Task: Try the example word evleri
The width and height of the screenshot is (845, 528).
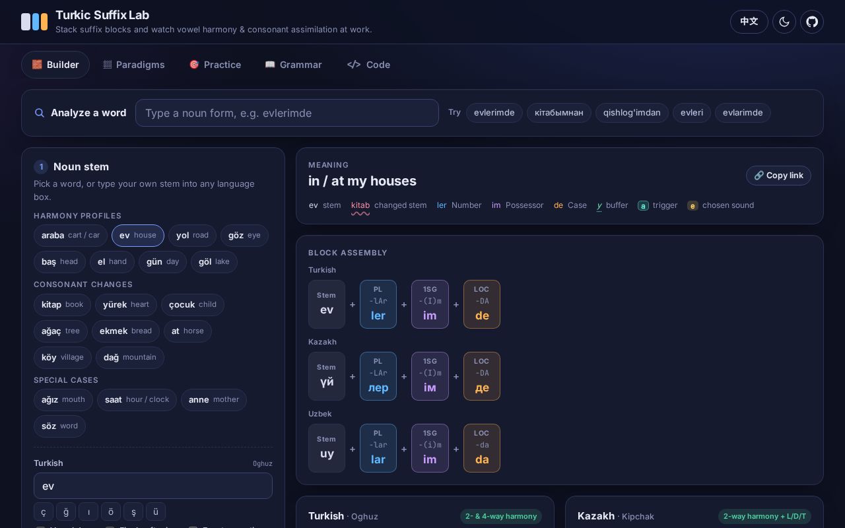Action: tap(692, 113)
